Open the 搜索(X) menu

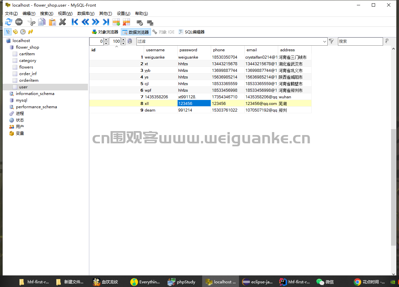coord(46,13)
